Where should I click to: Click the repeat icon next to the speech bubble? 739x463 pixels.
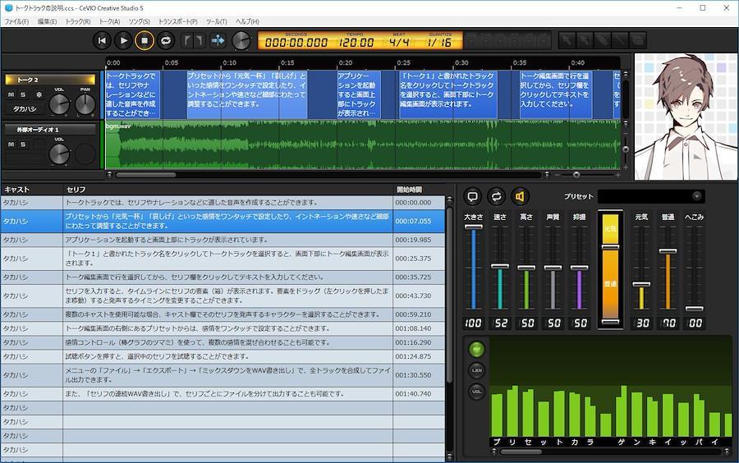click(x=496, y=196)
